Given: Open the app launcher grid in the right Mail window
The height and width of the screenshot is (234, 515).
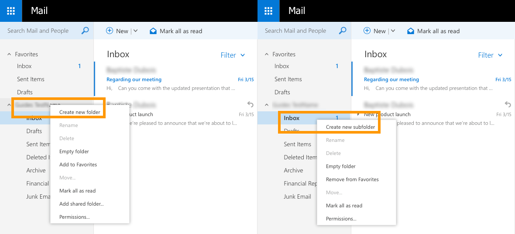Looking at the screenshot, I should point(268,11).
